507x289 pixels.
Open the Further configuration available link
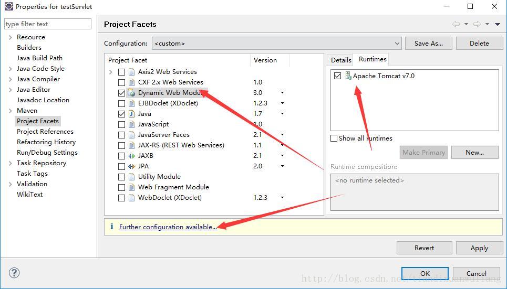pyautogui.click(x=168, y=227)
